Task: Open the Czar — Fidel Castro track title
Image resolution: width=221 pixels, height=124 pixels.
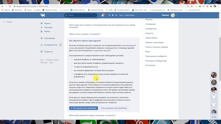Action: (127, 15)
